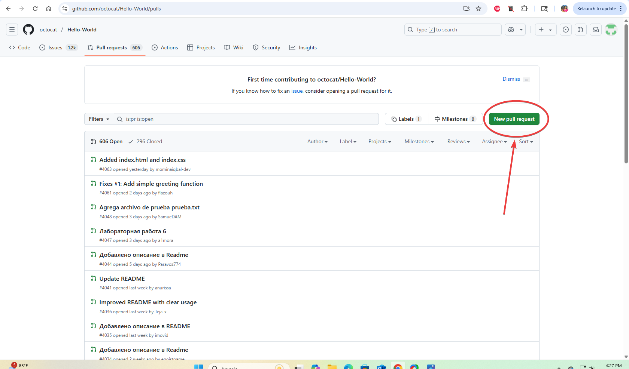This screenshot has height=369, width=629.
Task: Expand the Copilot dropdown arrow
Action: [x=521, y=30]
